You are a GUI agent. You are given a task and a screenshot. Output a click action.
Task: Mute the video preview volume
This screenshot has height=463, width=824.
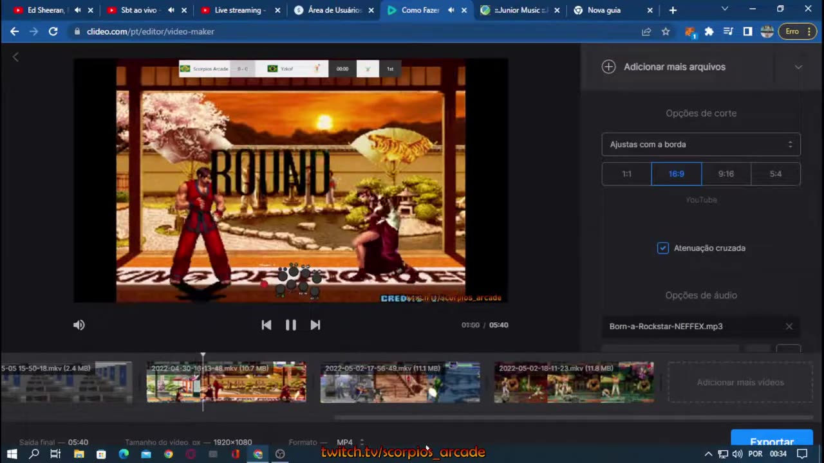coord(79,325)
